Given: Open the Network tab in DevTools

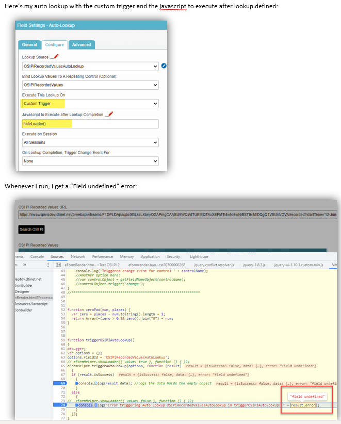Looking at the screenshot, I should [x=78, y=256].
